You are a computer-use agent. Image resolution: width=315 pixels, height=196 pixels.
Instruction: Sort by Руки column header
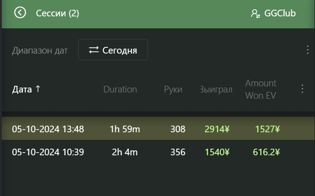173,89
